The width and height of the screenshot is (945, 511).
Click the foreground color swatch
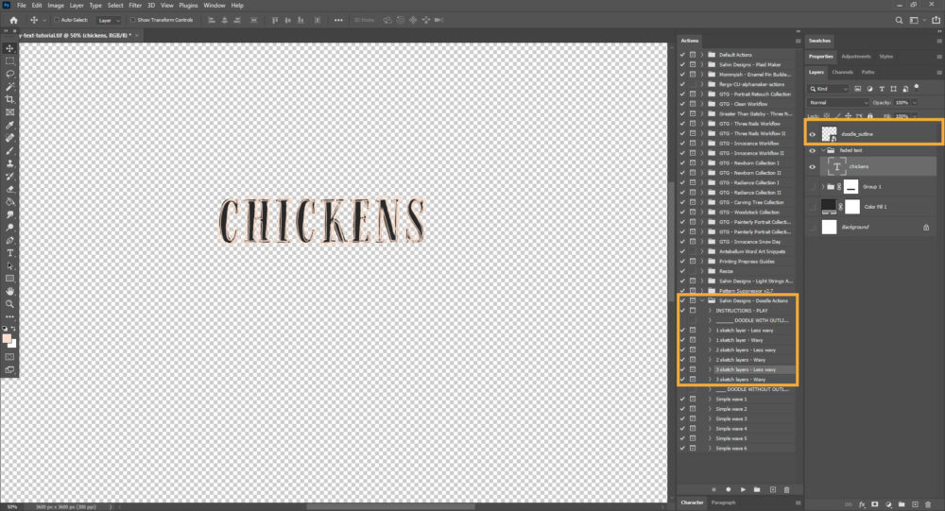pyautogui.click(x=8, y=337)
